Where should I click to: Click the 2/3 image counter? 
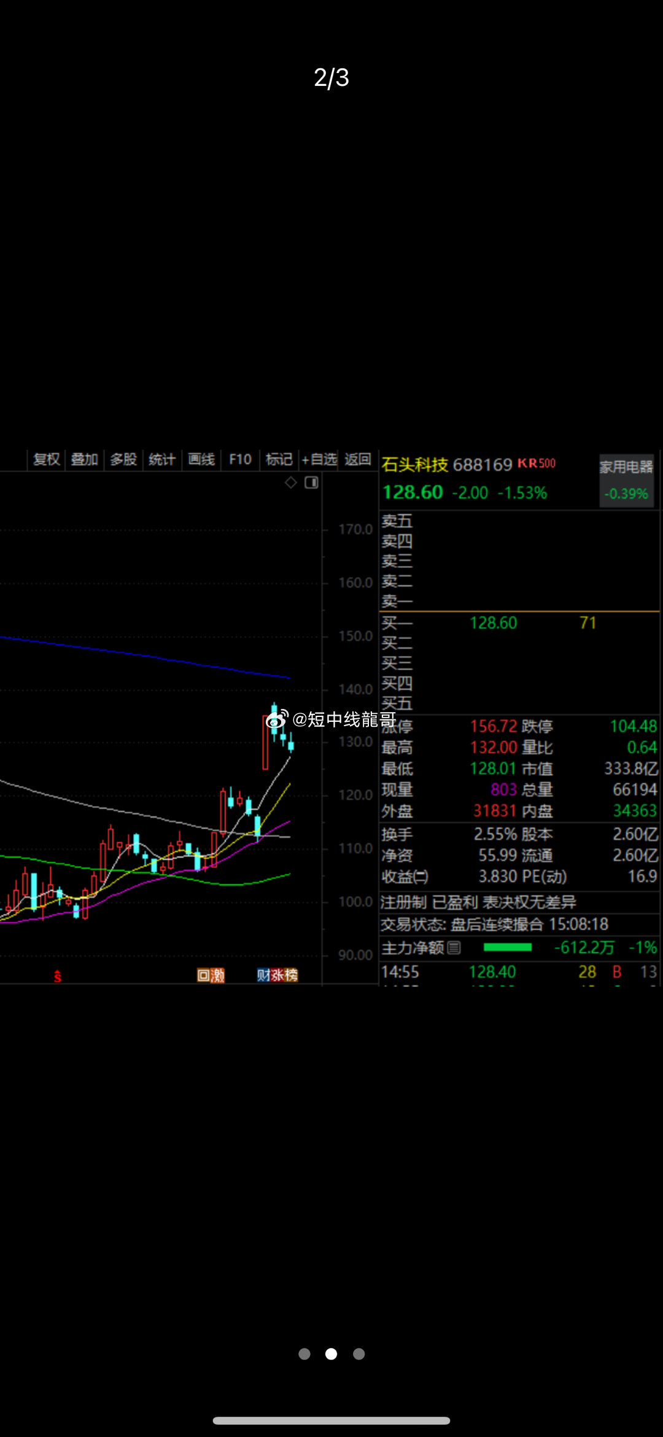click(x=331, y=78)
